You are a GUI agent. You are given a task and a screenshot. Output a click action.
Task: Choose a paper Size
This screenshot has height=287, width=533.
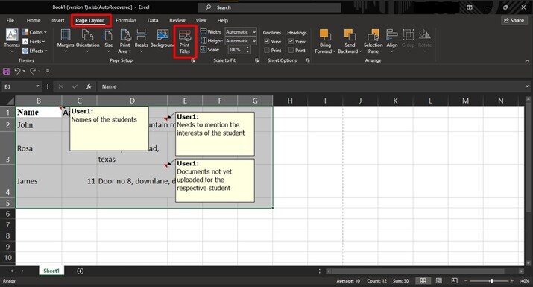pos(108,41)
